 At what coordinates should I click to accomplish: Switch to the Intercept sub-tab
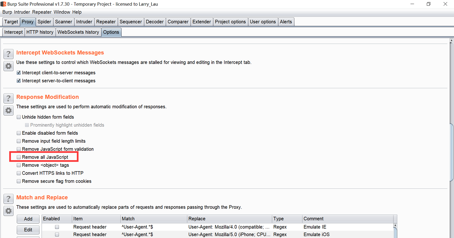(x=13, y=32)
